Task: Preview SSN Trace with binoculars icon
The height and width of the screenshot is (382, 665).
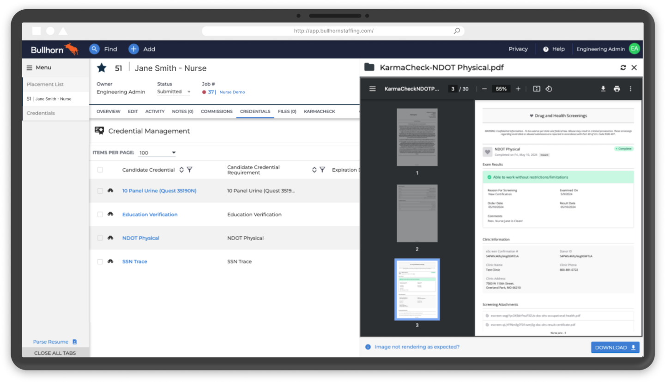Action: [x=110, y=261]
